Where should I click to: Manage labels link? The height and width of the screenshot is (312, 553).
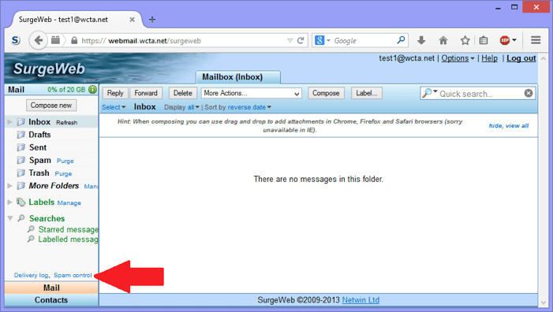click(69, 202)
